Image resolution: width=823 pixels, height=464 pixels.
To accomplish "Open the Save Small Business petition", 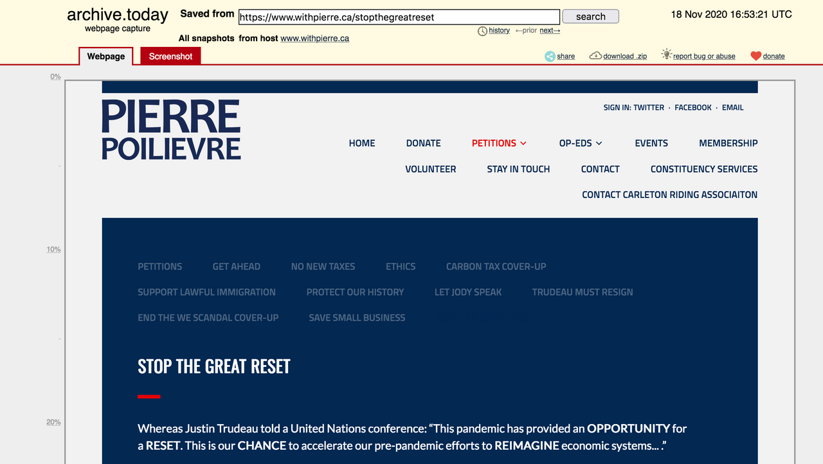I will (357, 317).
